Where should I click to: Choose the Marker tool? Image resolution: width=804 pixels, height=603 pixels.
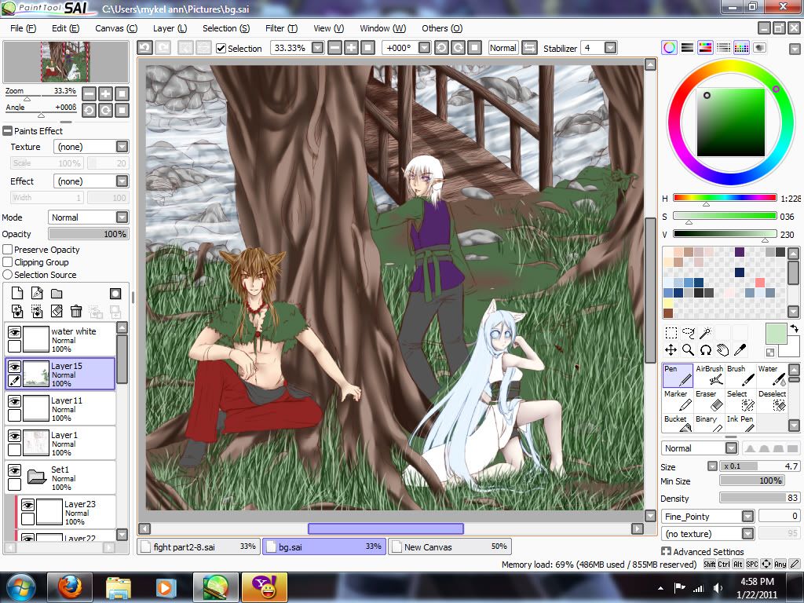tap(678, 400)
